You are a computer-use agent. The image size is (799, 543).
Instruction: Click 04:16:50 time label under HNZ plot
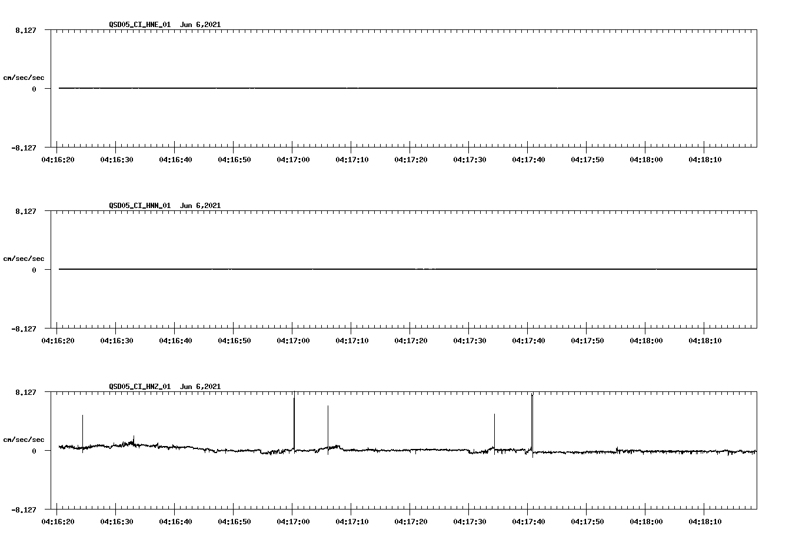[234, 522]
